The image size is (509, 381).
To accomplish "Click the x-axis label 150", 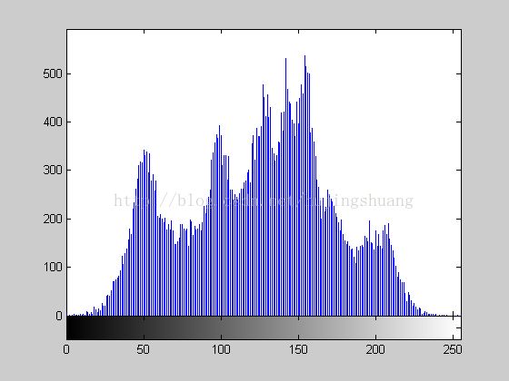I will tap(298, 349).
